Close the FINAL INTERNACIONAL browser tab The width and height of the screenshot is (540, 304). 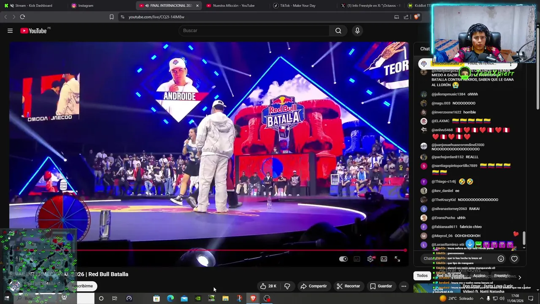pos(197,5)
